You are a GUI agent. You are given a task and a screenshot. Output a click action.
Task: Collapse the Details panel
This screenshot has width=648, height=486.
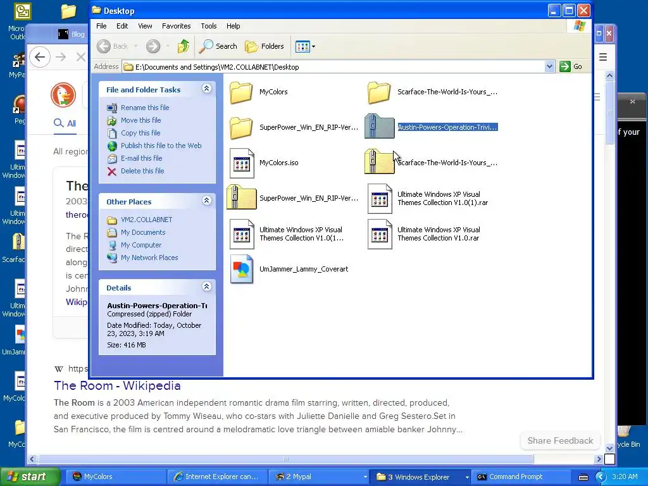[x=207, y=287]
